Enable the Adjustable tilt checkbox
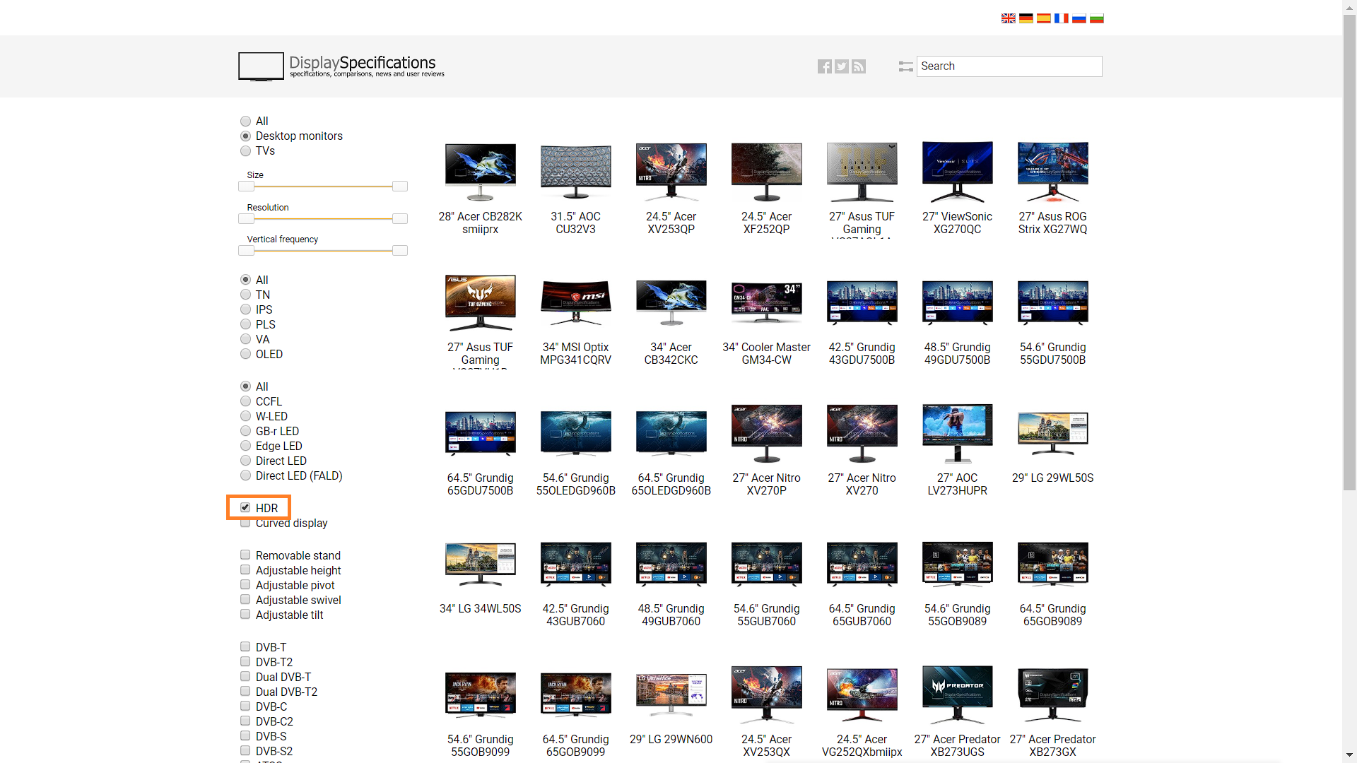The width and height of the screenshot is (1357, 763). click(x=245, y=615)
